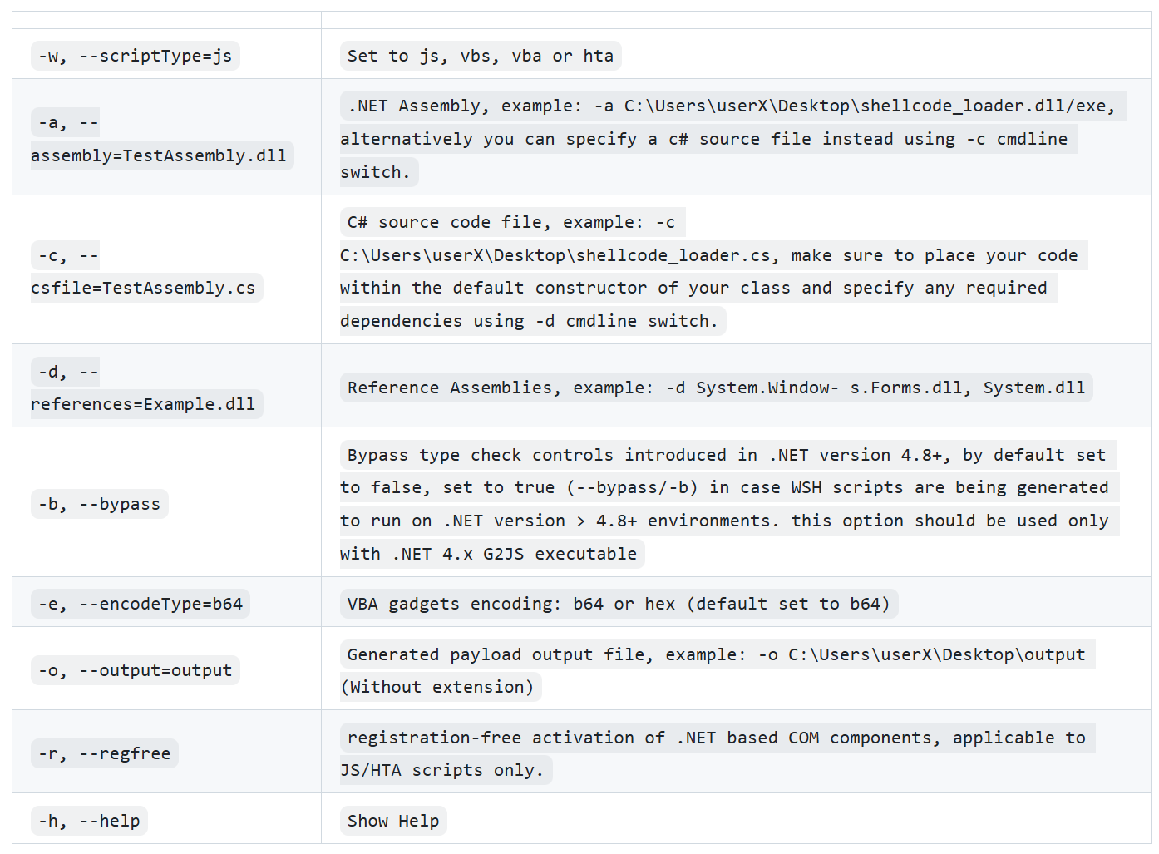Click the 'csfile=TestAssembly.cs' option text
The image size is (1159, 854).
tap(143, 289)
